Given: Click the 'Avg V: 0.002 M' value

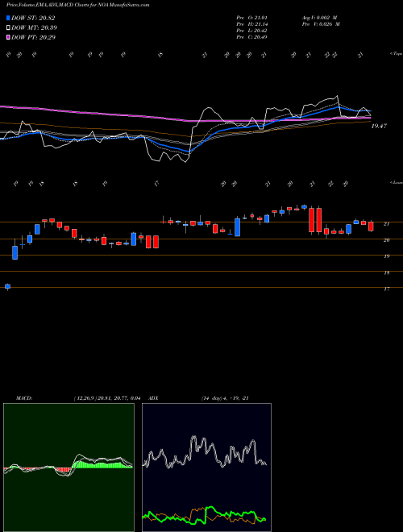Looking at the screenshot, I should pos(319,18).
